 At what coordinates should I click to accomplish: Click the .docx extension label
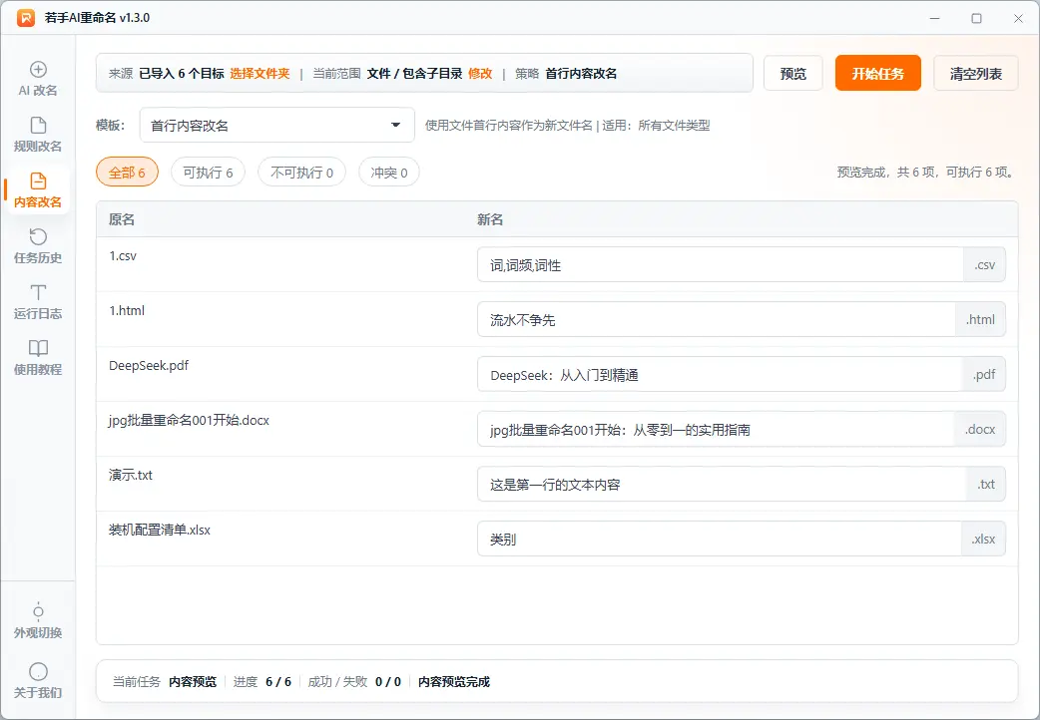[x=980, y=430]
